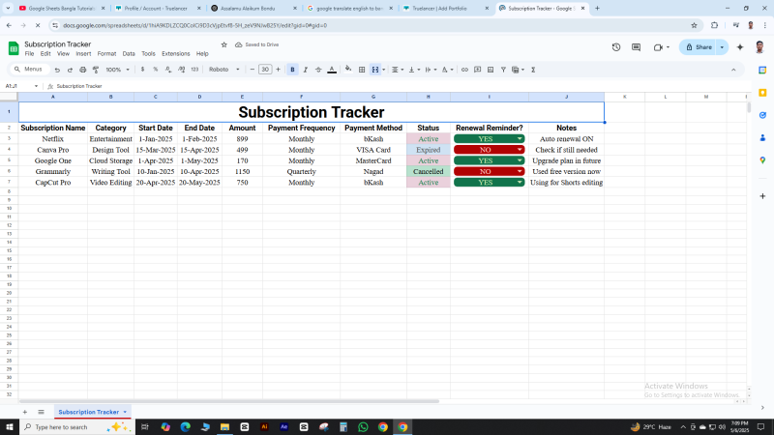Click the Share button

[699, 47]
